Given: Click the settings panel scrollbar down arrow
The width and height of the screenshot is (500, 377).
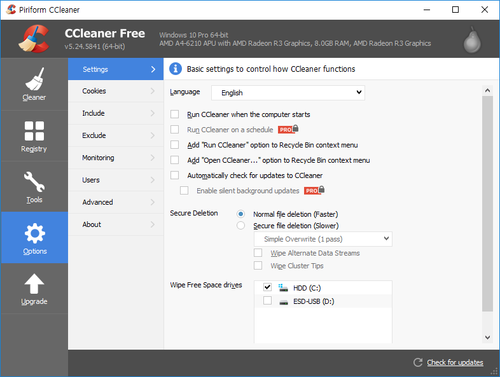Looking at the screenshot, I should tap(487, 337).
